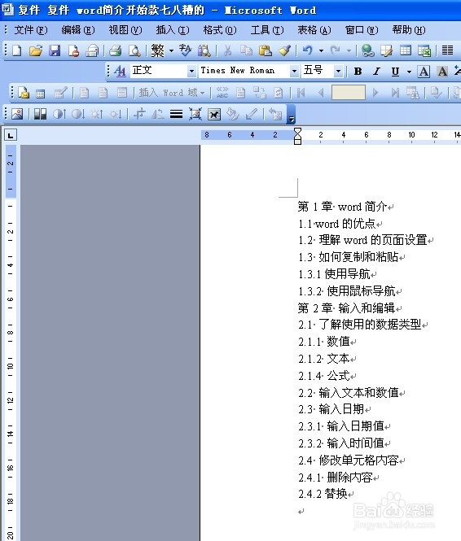Screen dimensions: 461x541
Task: Click the Line Style icon with three lines
Action: [x=176, y=114]
